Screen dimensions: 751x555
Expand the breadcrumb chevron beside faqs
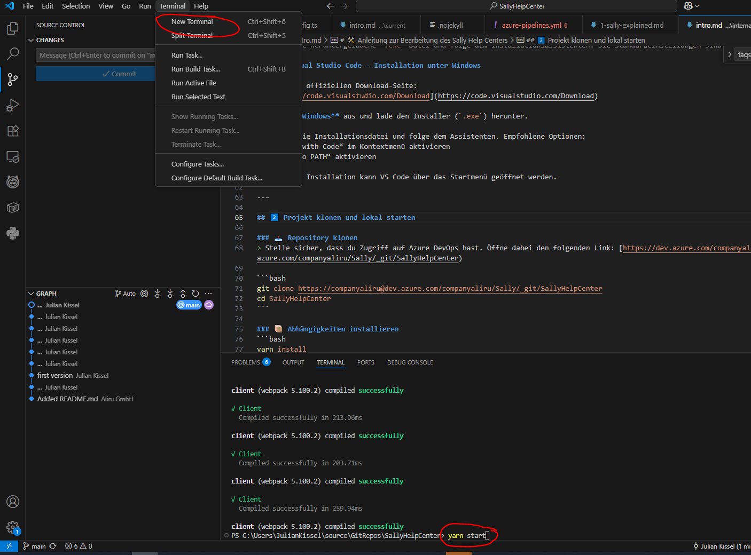pyautogui.click(x=730, y=54)
